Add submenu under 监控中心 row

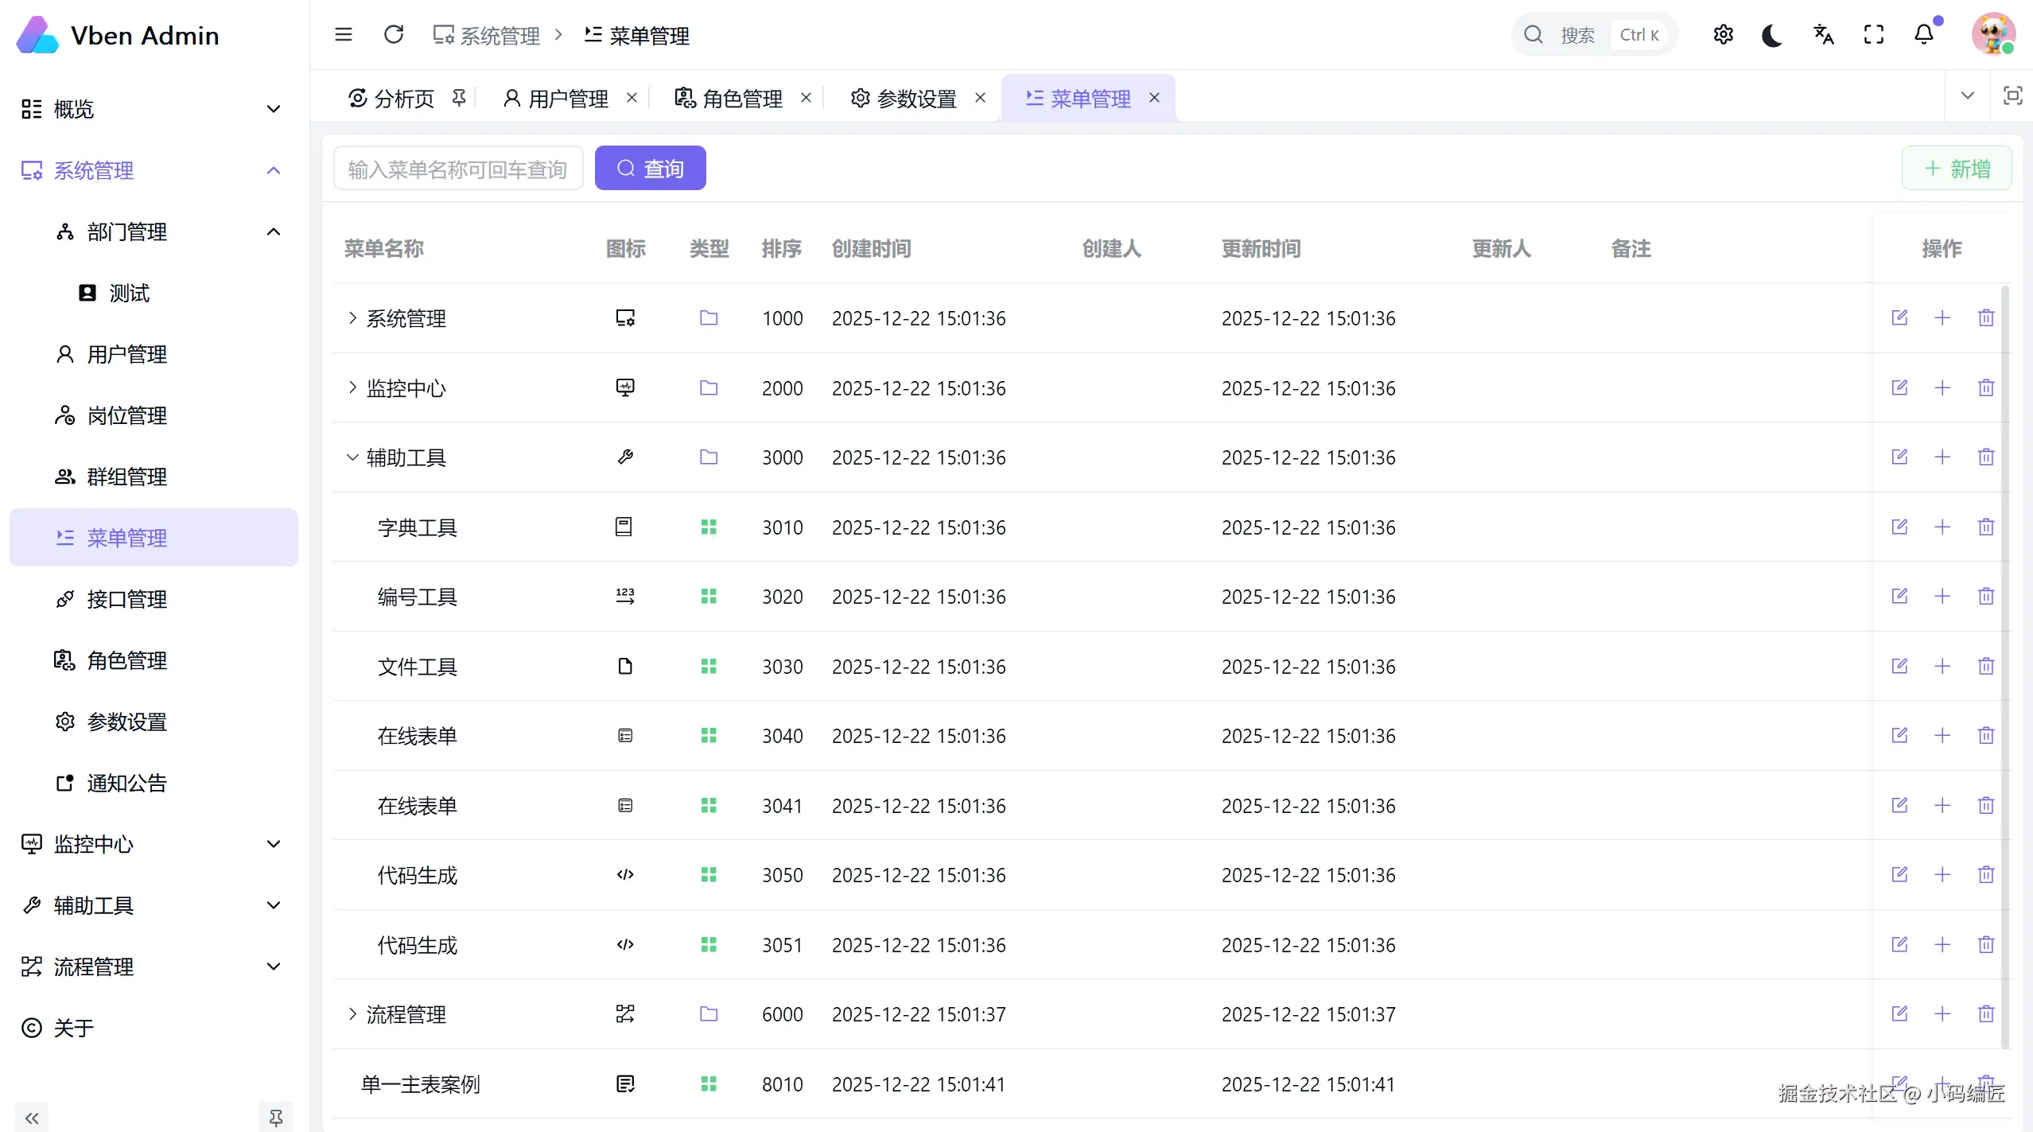point(1942,387)
